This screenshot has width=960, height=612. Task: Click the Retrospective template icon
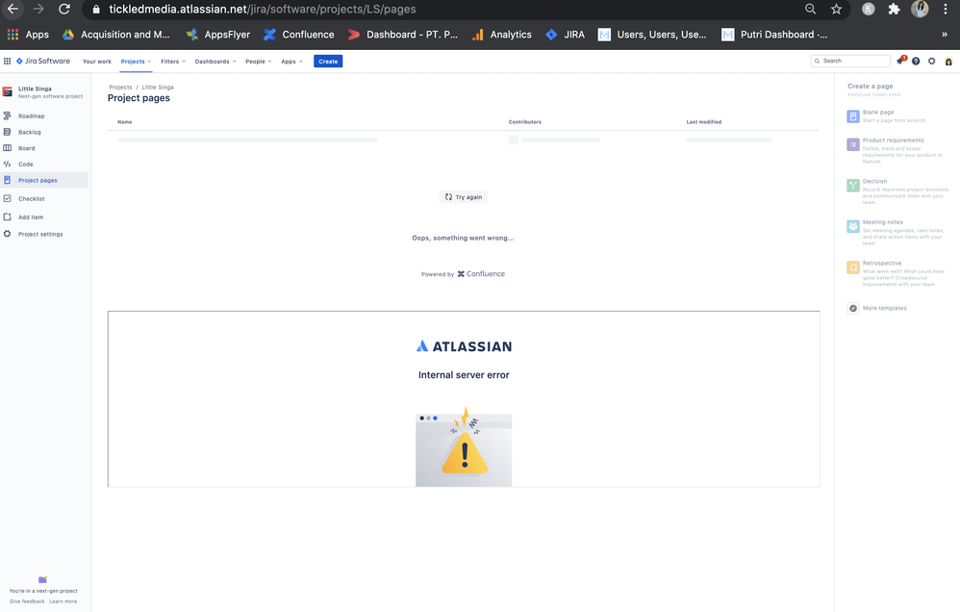pos(853,268)
